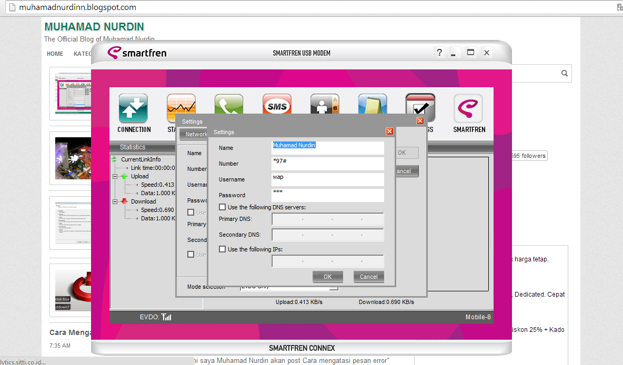Toggle lower Use checkbox in rear Settings
Image resolution: width=623 pixels, height=365 pixels.
tap(190, 254)
